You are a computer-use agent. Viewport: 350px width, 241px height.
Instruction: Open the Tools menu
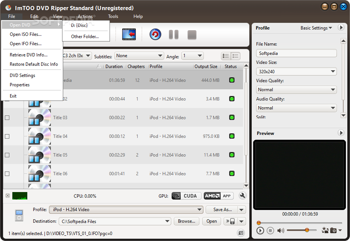pyautogui.click(x=113, y=16)
